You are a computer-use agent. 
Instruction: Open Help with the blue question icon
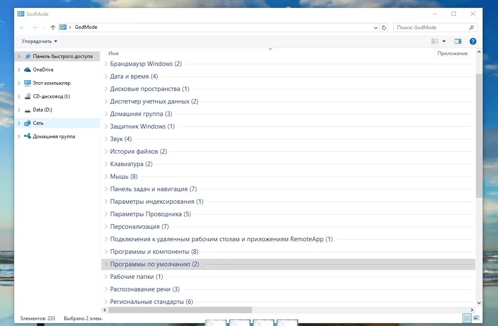473,41
